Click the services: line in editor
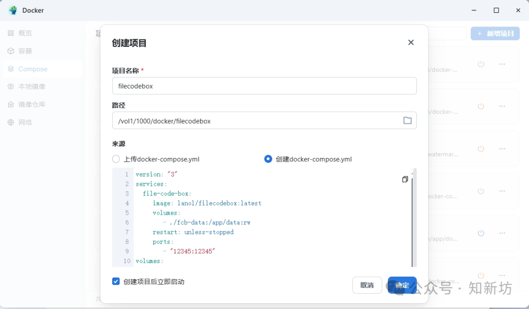The height and width of the screenshot is (309, 529). (151, 184)
